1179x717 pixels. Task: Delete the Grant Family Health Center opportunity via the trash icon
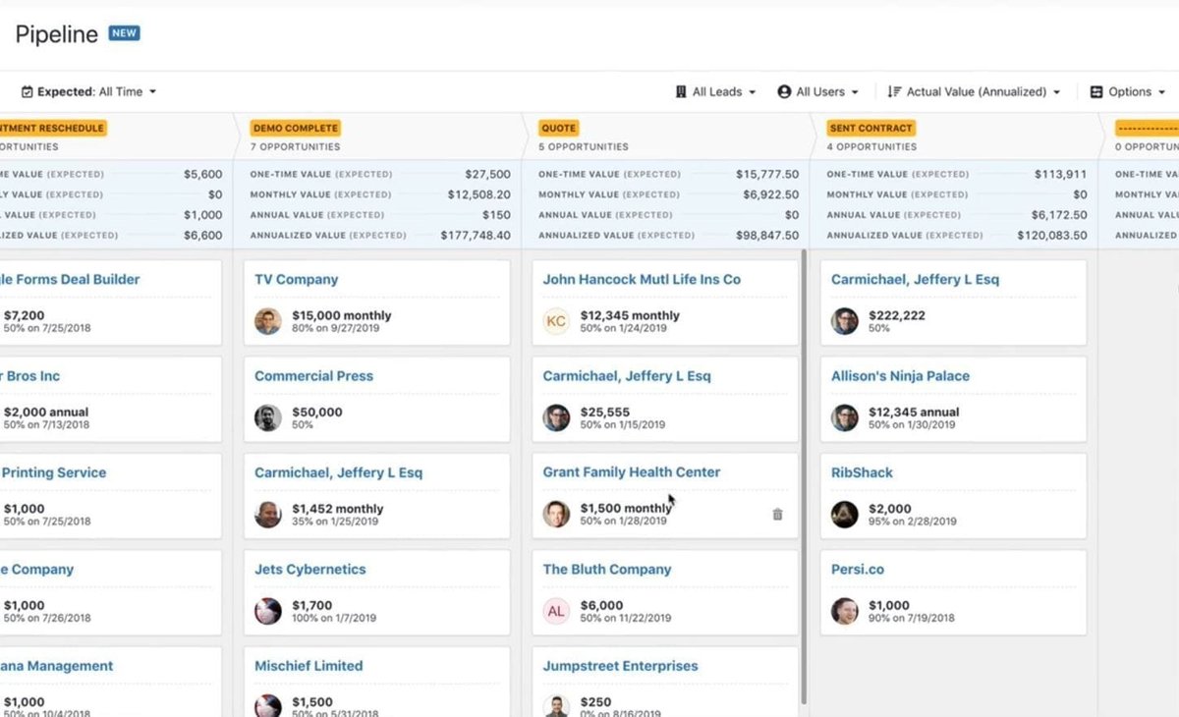(777, 514)
